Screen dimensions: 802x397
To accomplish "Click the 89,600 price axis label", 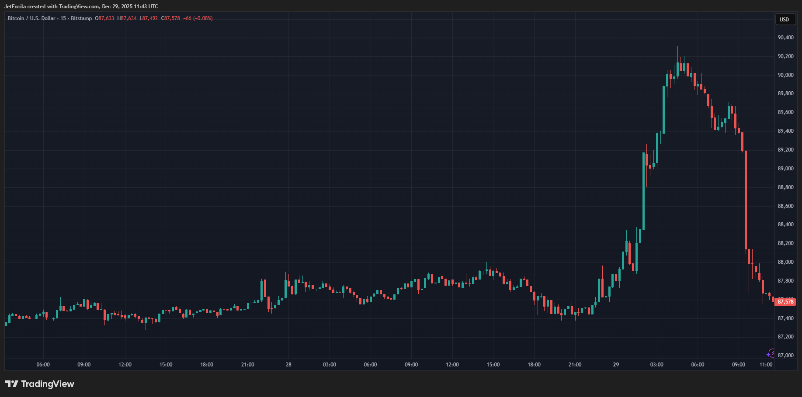I will [786, 112].
